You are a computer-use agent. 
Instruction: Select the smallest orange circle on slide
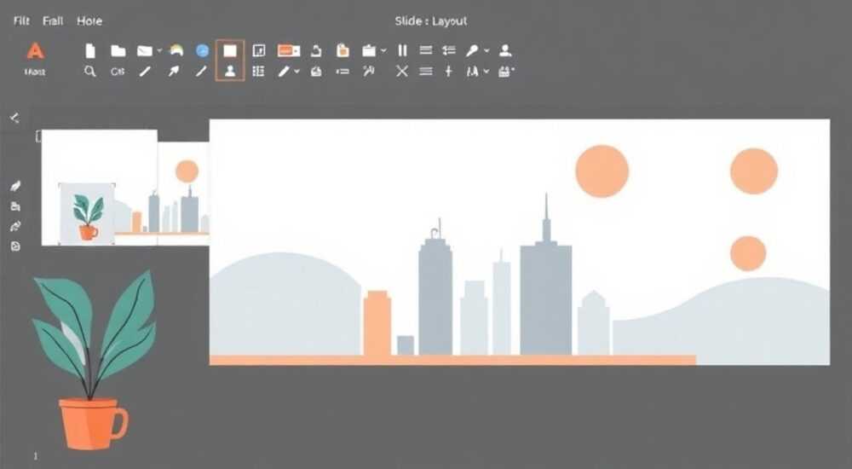click(x=748, y=253)
